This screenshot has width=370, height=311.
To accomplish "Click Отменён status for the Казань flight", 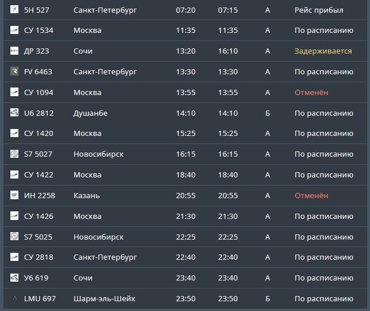I will tap(311, 195).
